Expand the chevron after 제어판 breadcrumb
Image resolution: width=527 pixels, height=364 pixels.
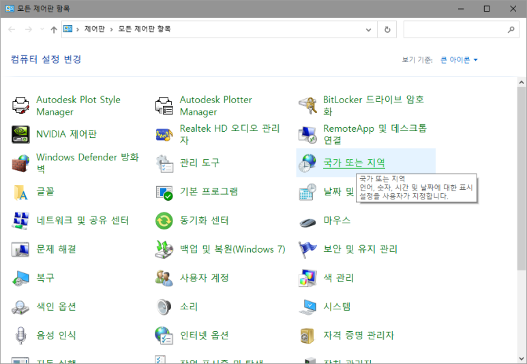[x=111, y=29]
